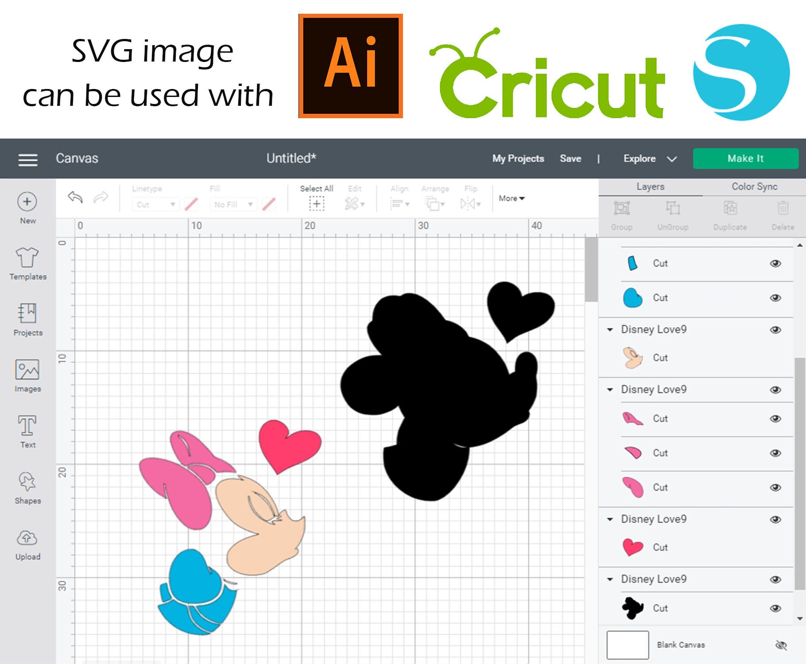806x664 pixels.
Task: Open the Align options
Action: (x=399, y=204)
